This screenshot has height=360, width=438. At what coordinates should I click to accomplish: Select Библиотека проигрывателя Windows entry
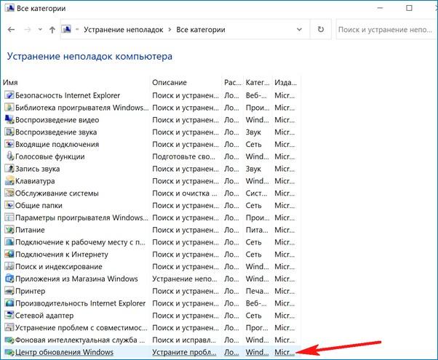[x=81, y=108]
